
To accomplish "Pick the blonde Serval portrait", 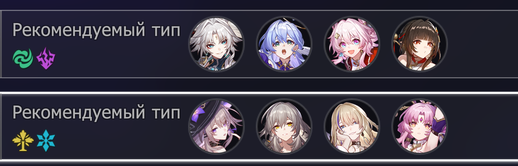I will (352, 127).
